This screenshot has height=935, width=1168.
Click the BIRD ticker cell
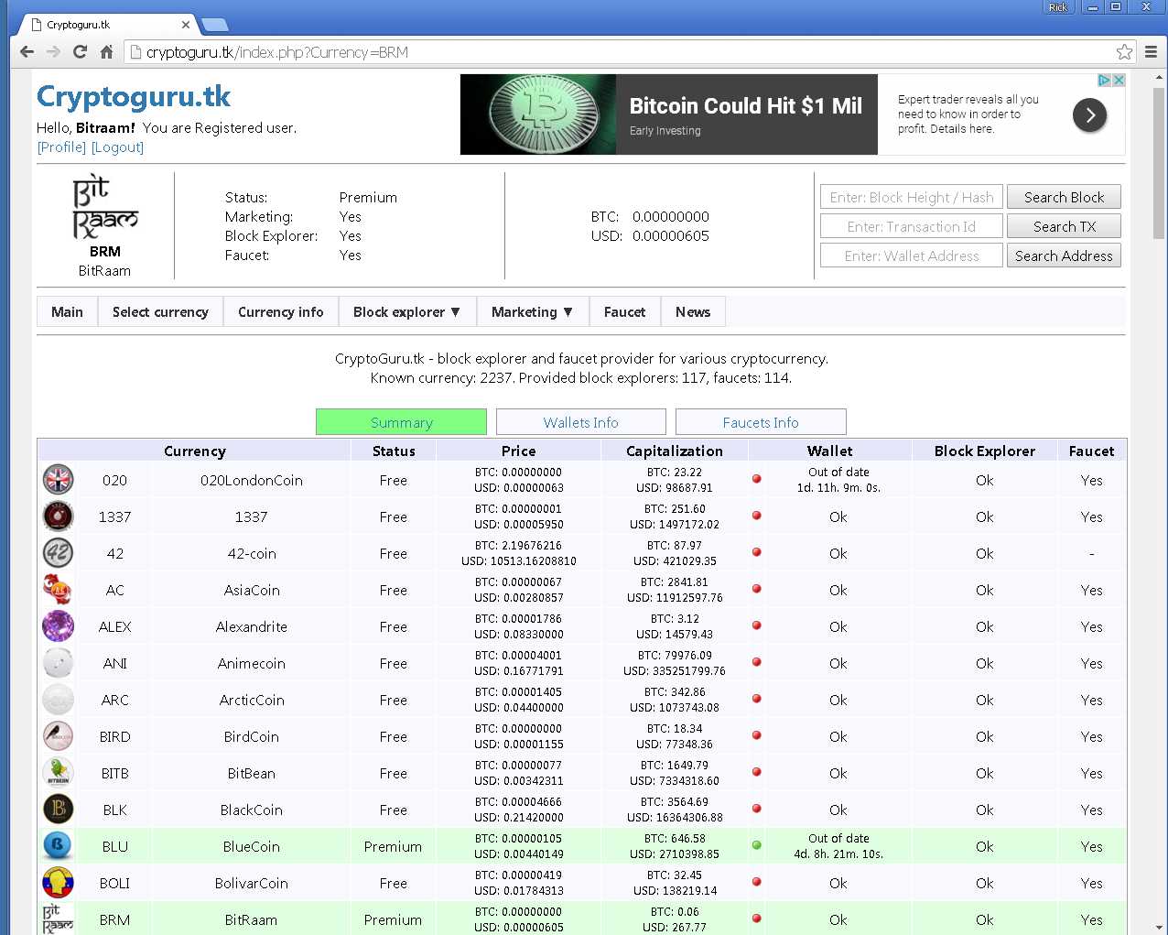[114, 736]
